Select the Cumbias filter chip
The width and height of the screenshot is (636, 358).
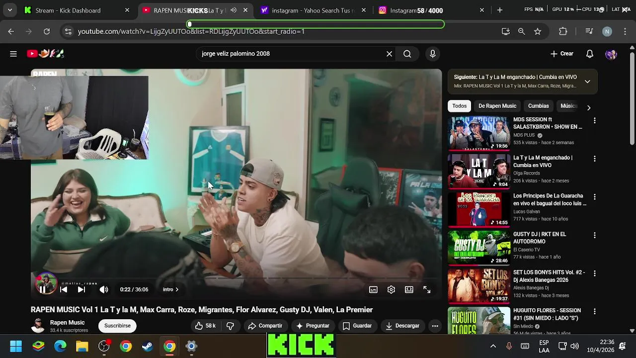point(539,106)
